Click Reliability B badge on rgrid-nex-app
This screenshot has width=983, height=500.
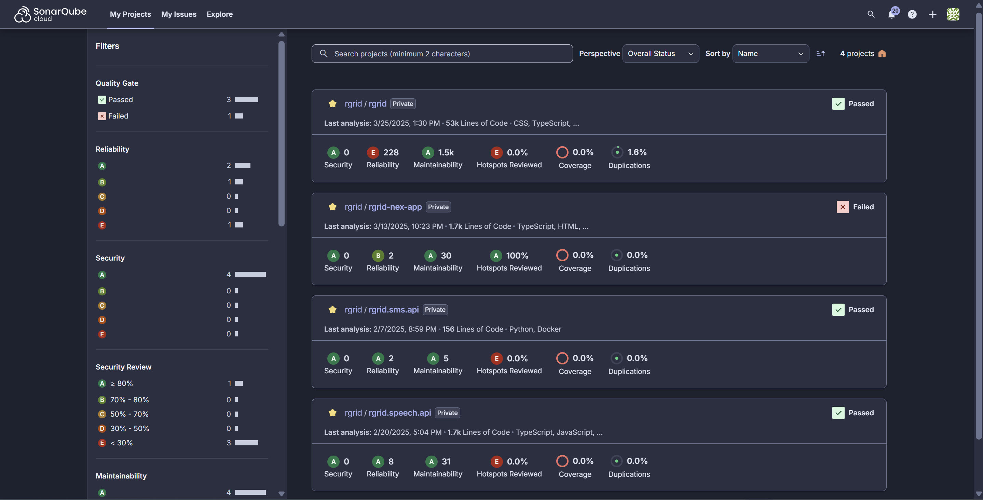(378, 255)
